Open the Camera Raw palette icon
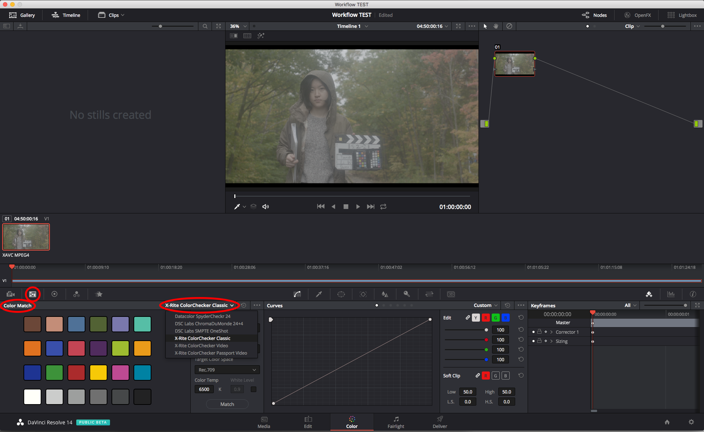The image size is (704, 432). click(x=11, y=294)
